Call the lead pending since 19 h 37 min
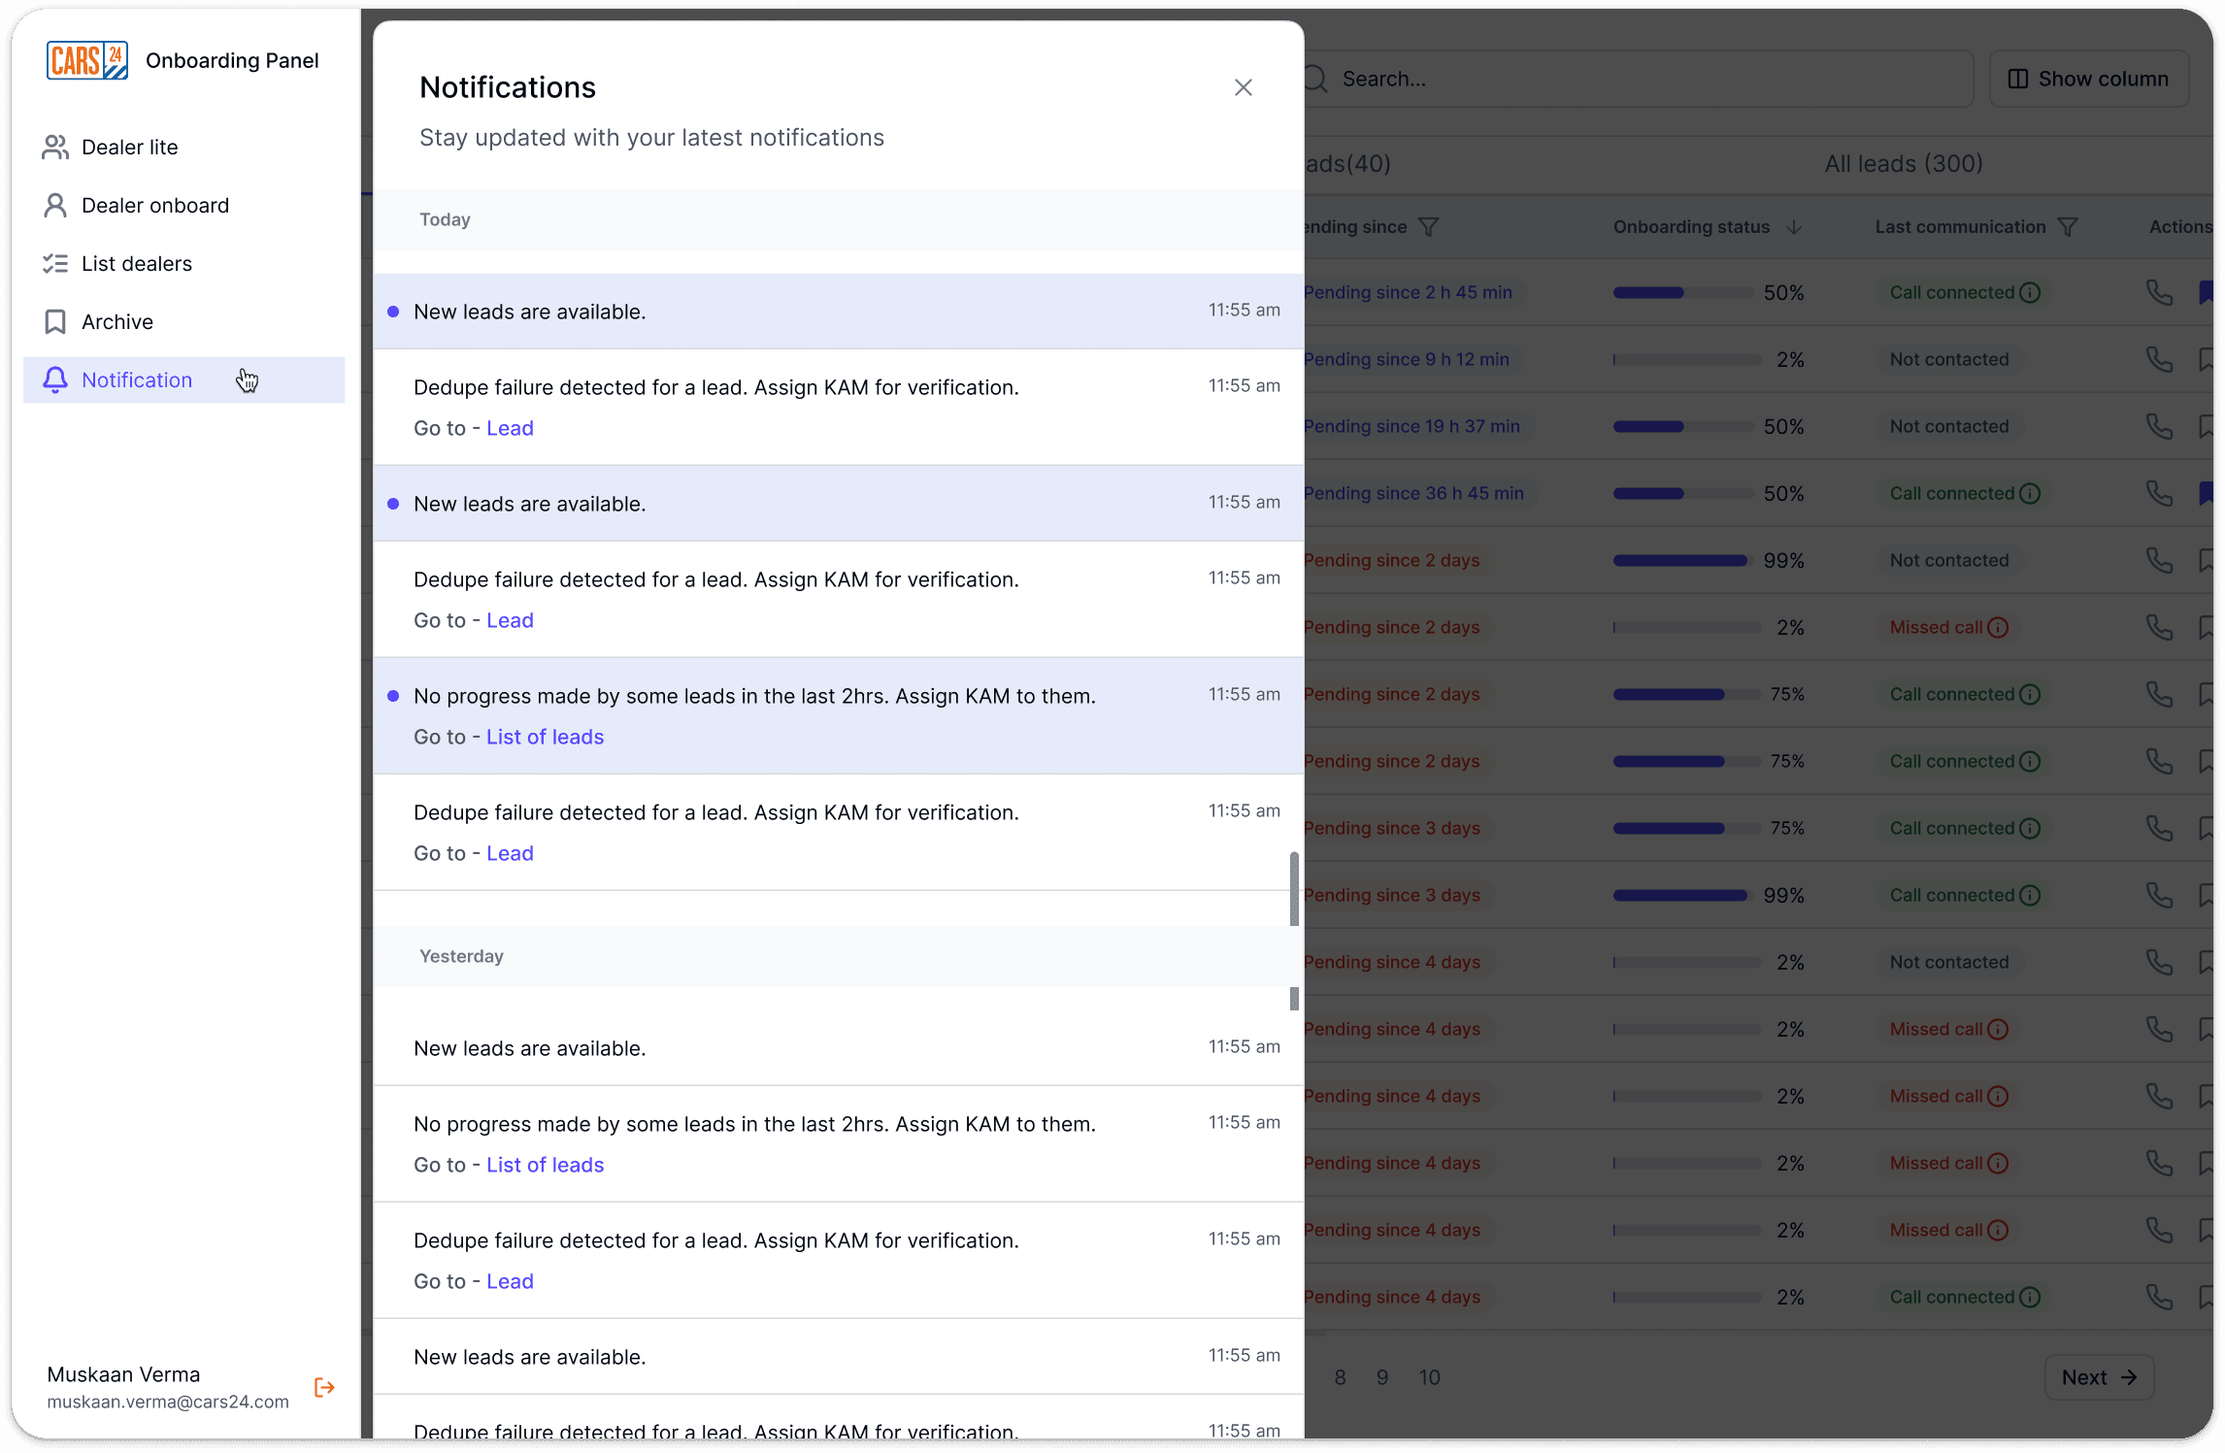The image size is (2225, 1453). (2159, 426)
